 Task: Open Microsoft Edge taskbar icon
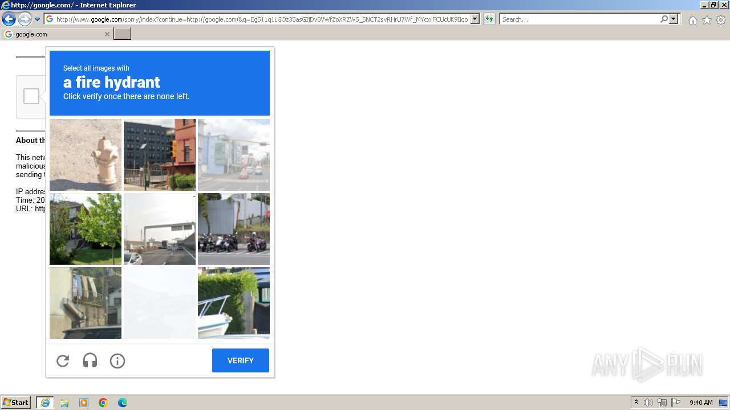(x=123, y=403)
